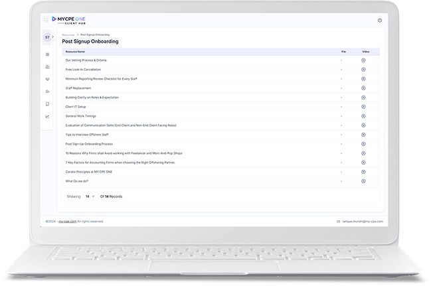Click the Video column header
This screenshot has width=431, height=286.
tap(365, 52)
